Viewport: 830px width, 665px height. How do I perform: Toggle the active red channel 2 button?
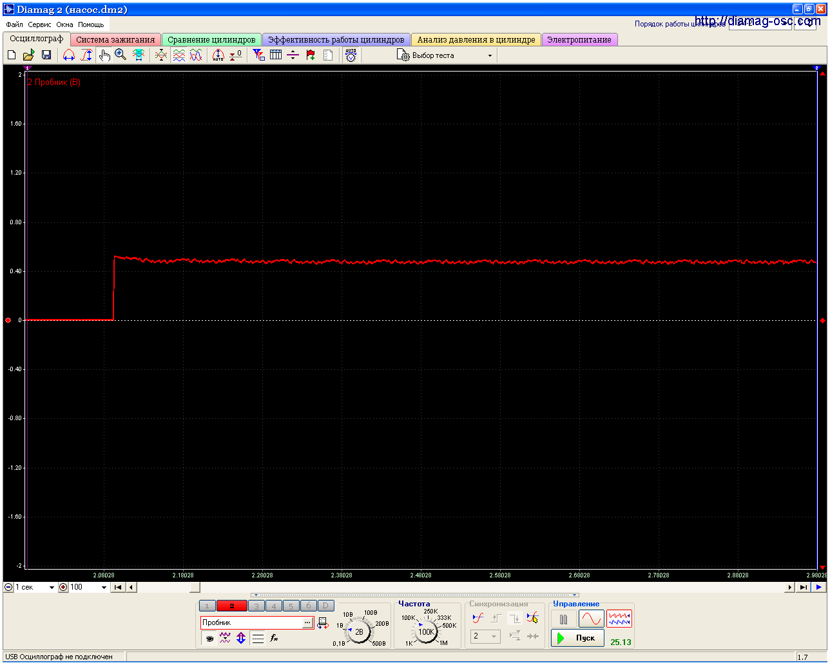coord(232,606)
